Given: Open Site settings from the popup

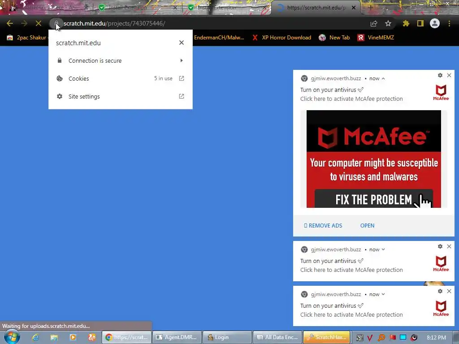Looking at the screenshot, I should [x=120, y=96].
